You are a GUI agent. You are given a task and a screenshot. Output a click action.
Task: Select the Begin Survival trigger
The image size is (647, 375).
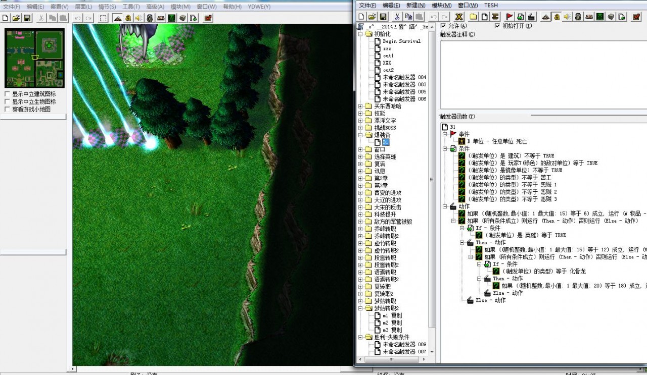pos(402,41)
